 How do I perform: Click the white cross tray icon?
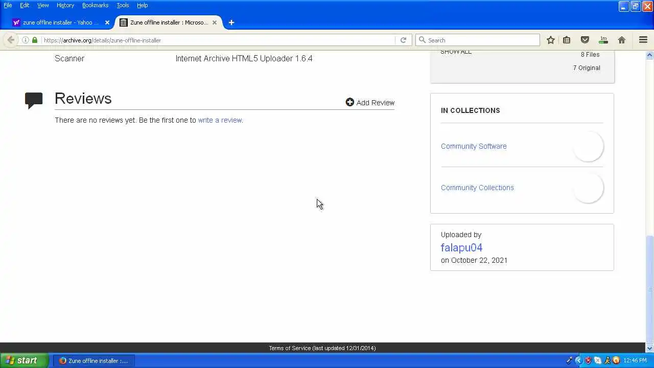click(x=598, y=360)
